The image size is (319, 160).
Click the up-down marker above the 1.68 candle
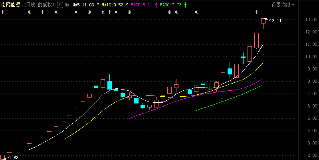tap(2, 12)
